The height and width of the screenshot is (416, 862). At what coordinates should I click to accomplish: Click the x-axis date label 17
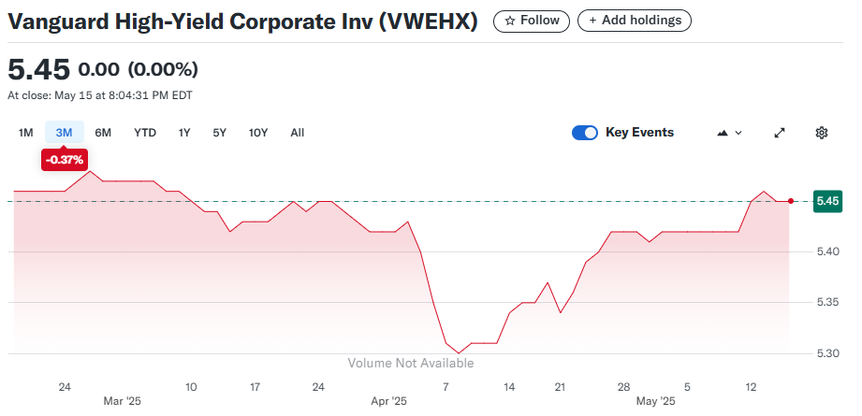tap(256, 387)
